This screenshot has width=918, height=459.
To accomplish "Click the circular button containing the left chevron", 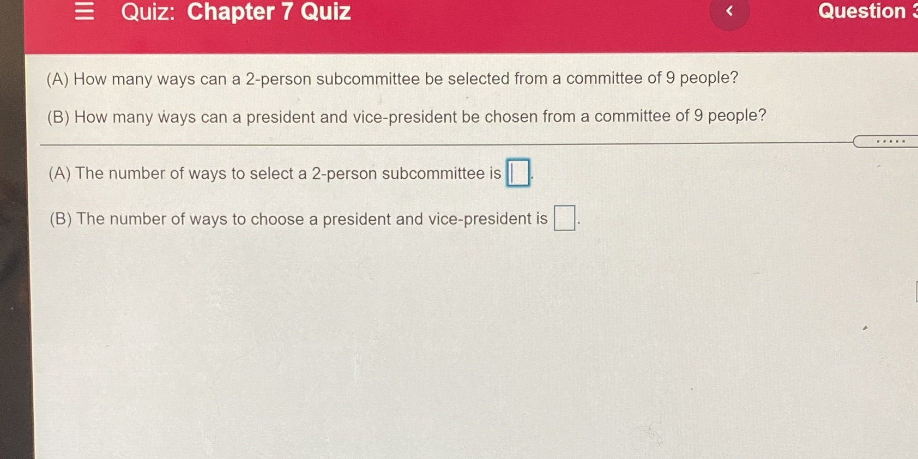I will pos(729,11).
